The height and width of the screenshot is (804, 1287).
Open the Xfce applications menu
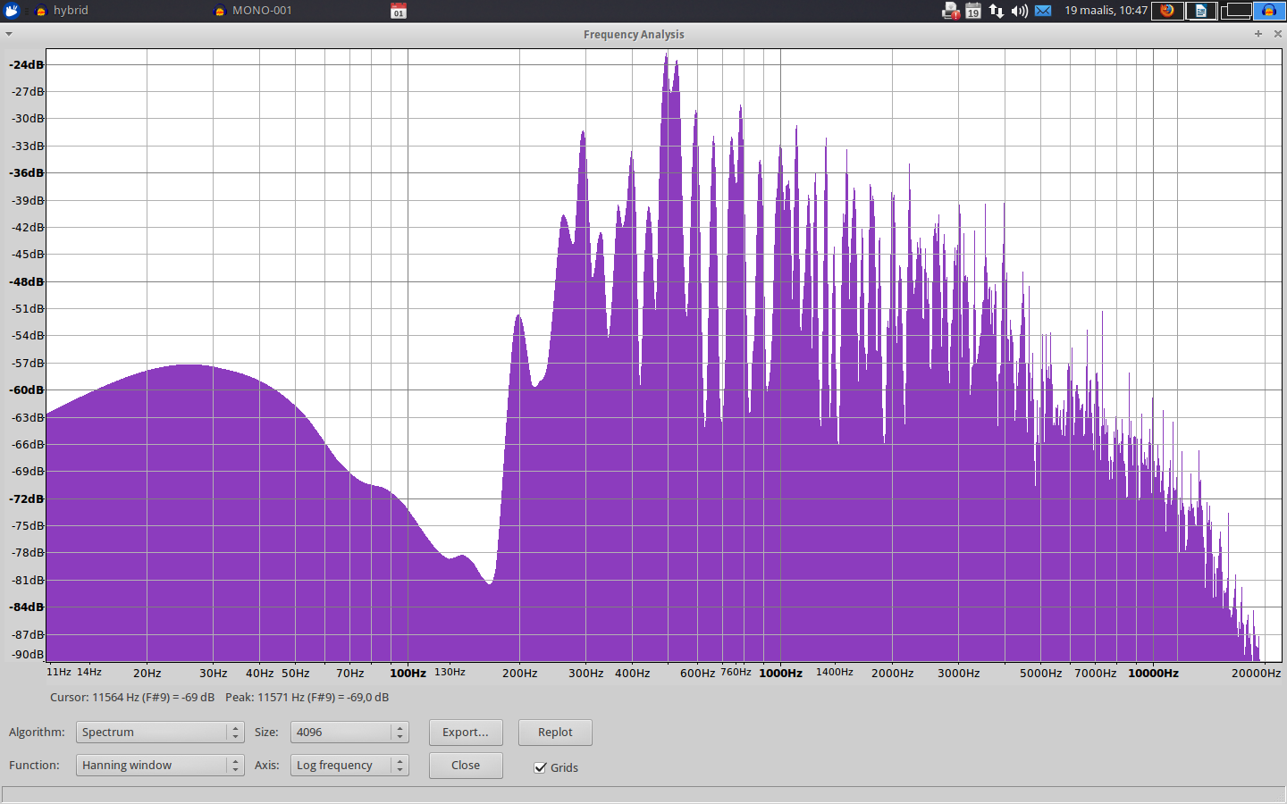[x=12, y=11]
